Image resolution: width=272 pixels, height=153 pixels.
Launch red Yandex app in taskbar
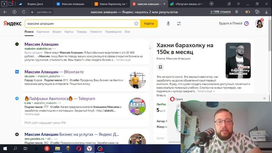click(47, 149)
